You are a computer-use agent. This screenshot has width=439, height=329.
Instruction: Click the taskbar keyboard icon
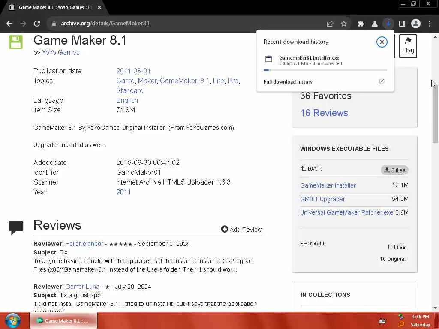382,321
